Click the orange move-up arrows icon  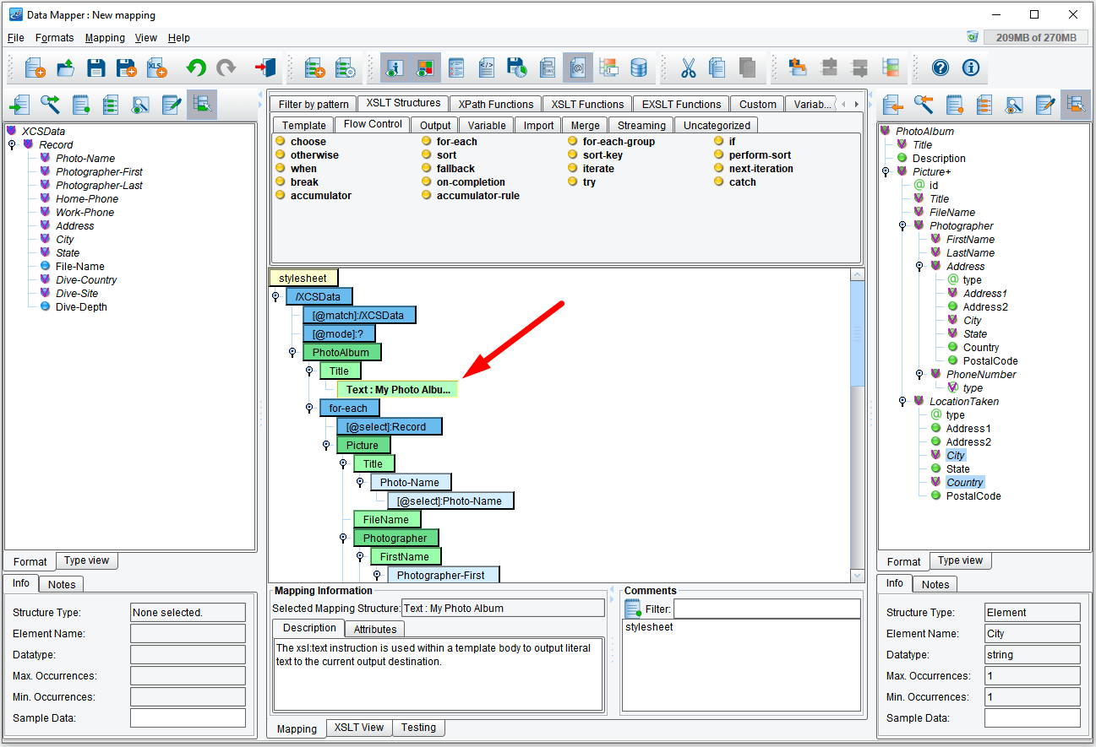797,68
